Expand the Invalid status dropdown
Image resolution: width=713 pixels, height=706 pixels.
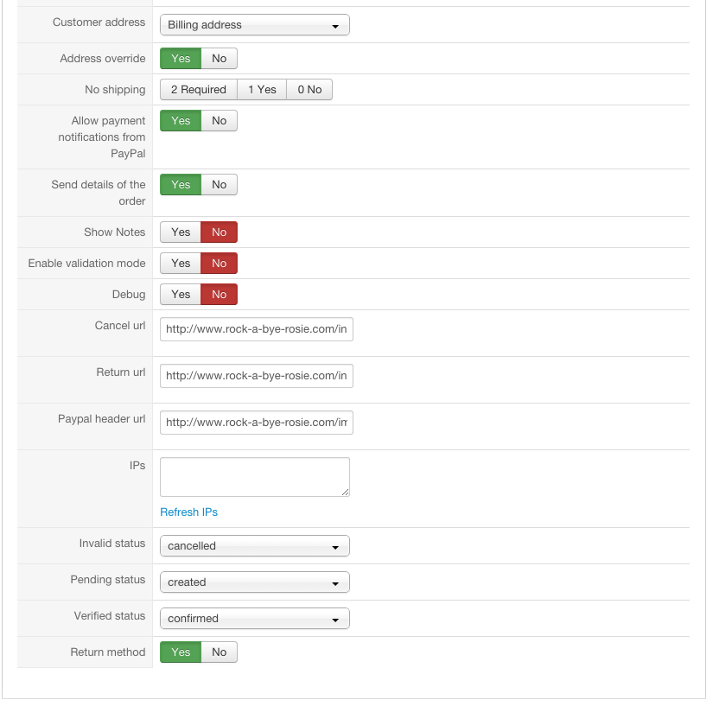[254, 546]
